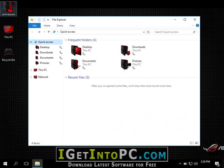Click the battery tray icon

click(185, 164)
